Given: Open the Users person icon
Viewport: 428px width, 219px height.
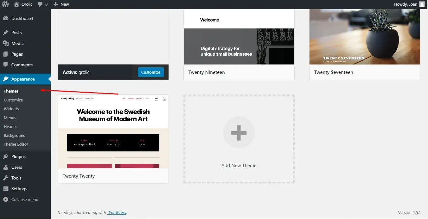Looking at the screenshot, I should pos(6,167).
